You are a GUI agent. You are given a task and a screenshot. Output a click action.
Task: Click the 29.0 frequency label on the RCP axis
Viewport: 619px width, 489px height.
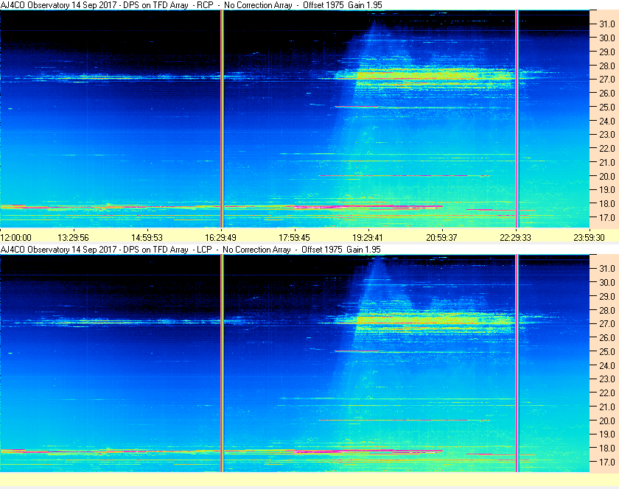coord(607,52)
